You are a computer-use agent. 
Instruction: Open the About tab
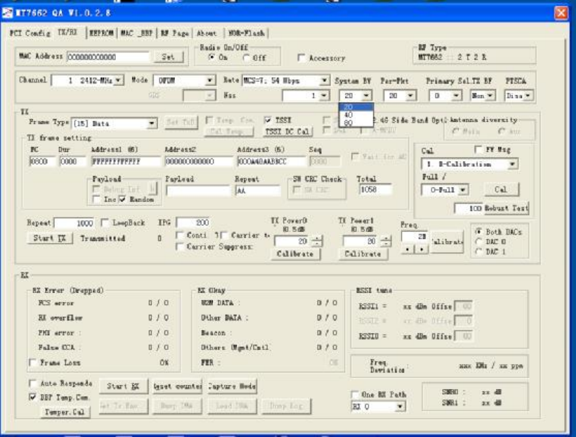click(207, 33)
